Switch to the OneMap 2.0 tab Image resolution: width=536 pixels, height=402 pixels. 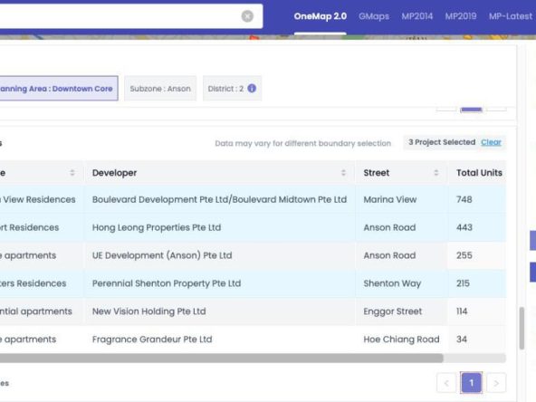321,16
